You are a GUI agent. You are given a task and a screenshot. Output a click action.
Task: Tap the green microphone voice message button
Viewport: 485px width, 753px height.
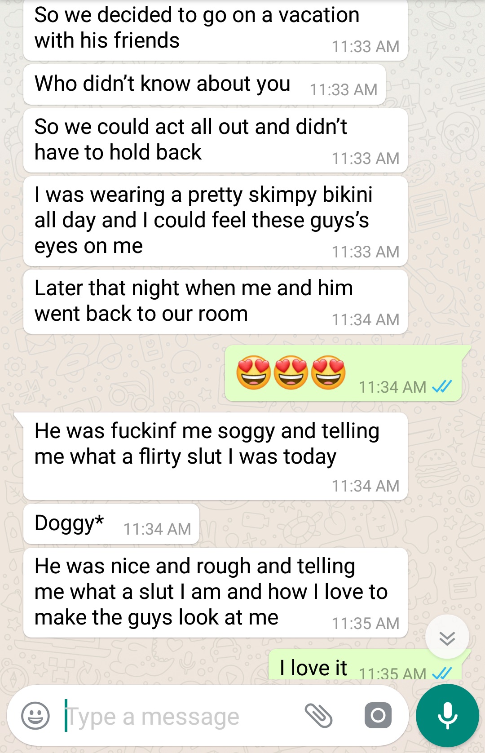pos(447,716)
